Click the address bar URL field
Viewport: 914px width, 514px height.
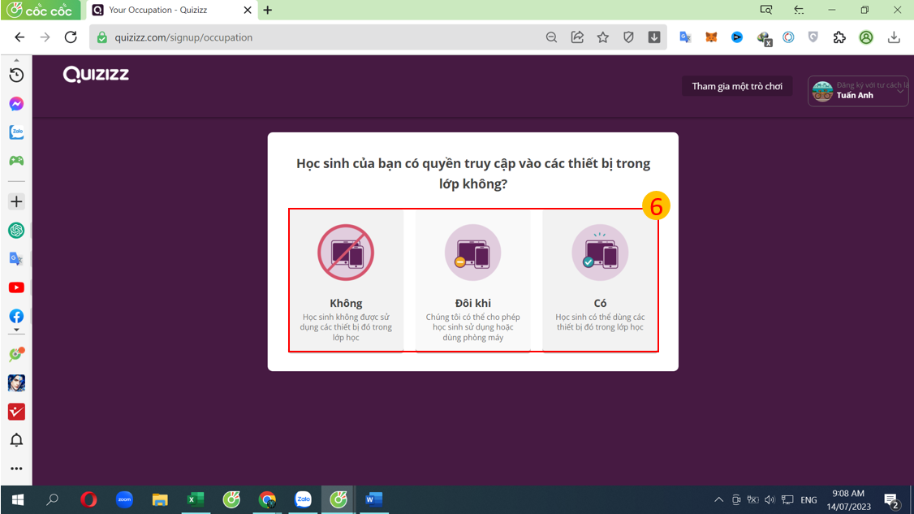tap(325, 37)
